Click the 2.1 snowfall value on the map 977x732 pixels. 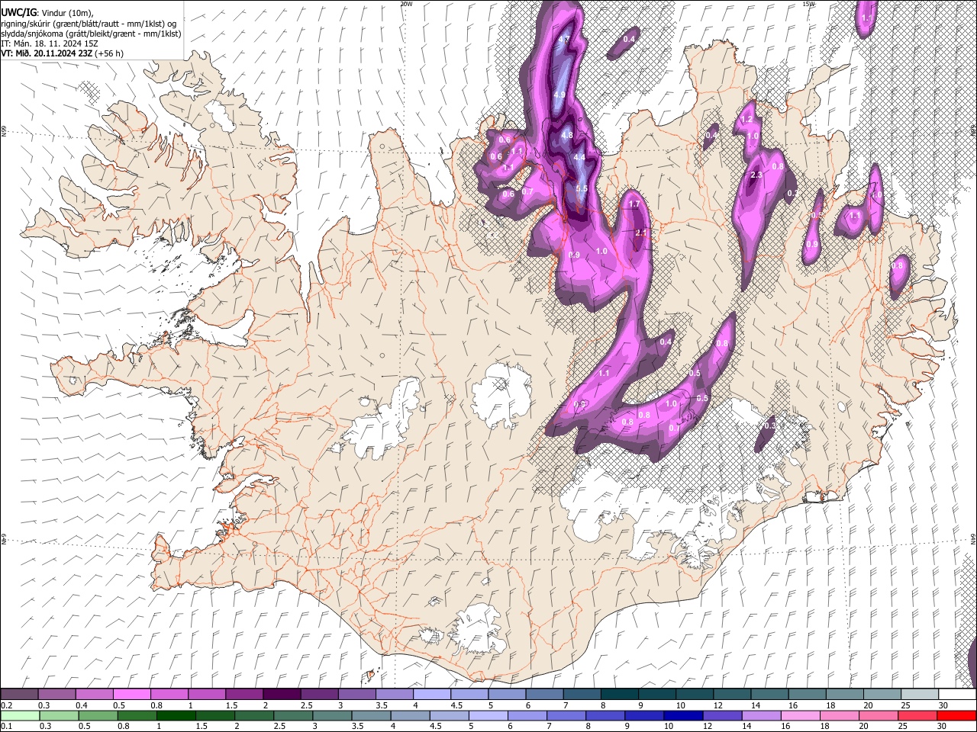pyautogui.click(x=641, y=233)
